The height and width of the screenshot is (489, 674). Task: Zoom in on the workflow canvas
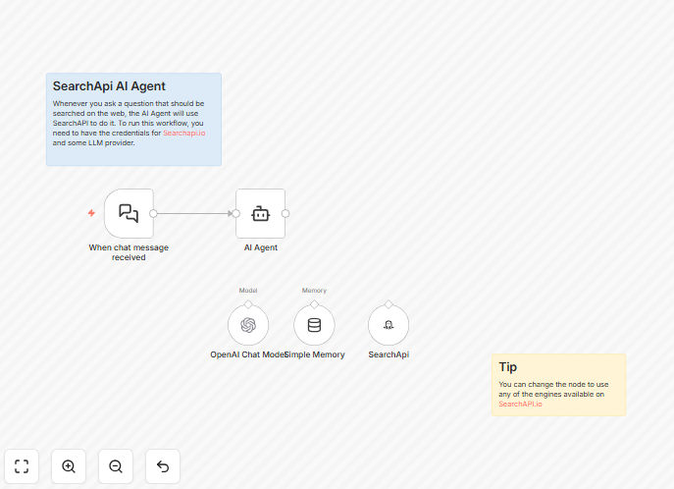[x=69, y=466]
